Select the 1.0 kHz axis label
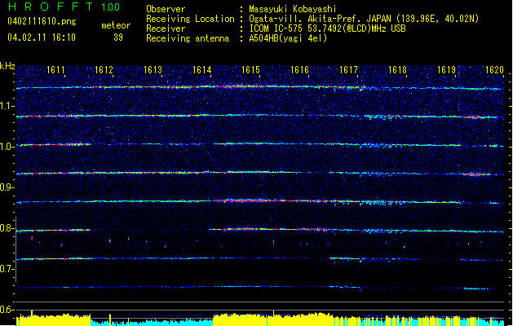The image size is (513, 326). click(7, 146)
